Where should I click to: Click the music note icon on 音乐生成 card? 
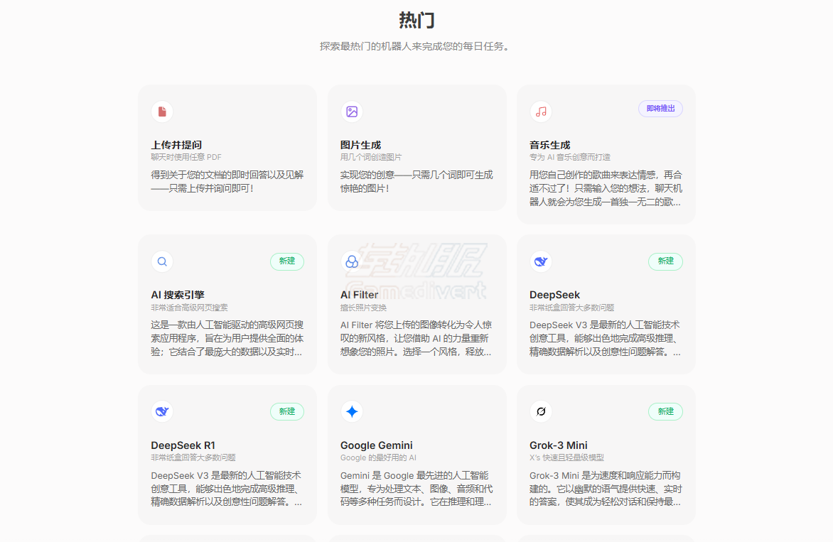[x=540, y=112]
